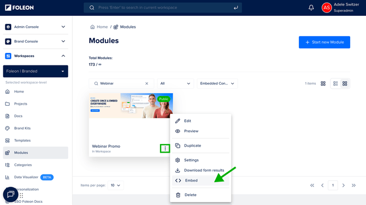Clear the Webinar search filter
Viewport: 366px width, 205px height.
tap(146, 83)
